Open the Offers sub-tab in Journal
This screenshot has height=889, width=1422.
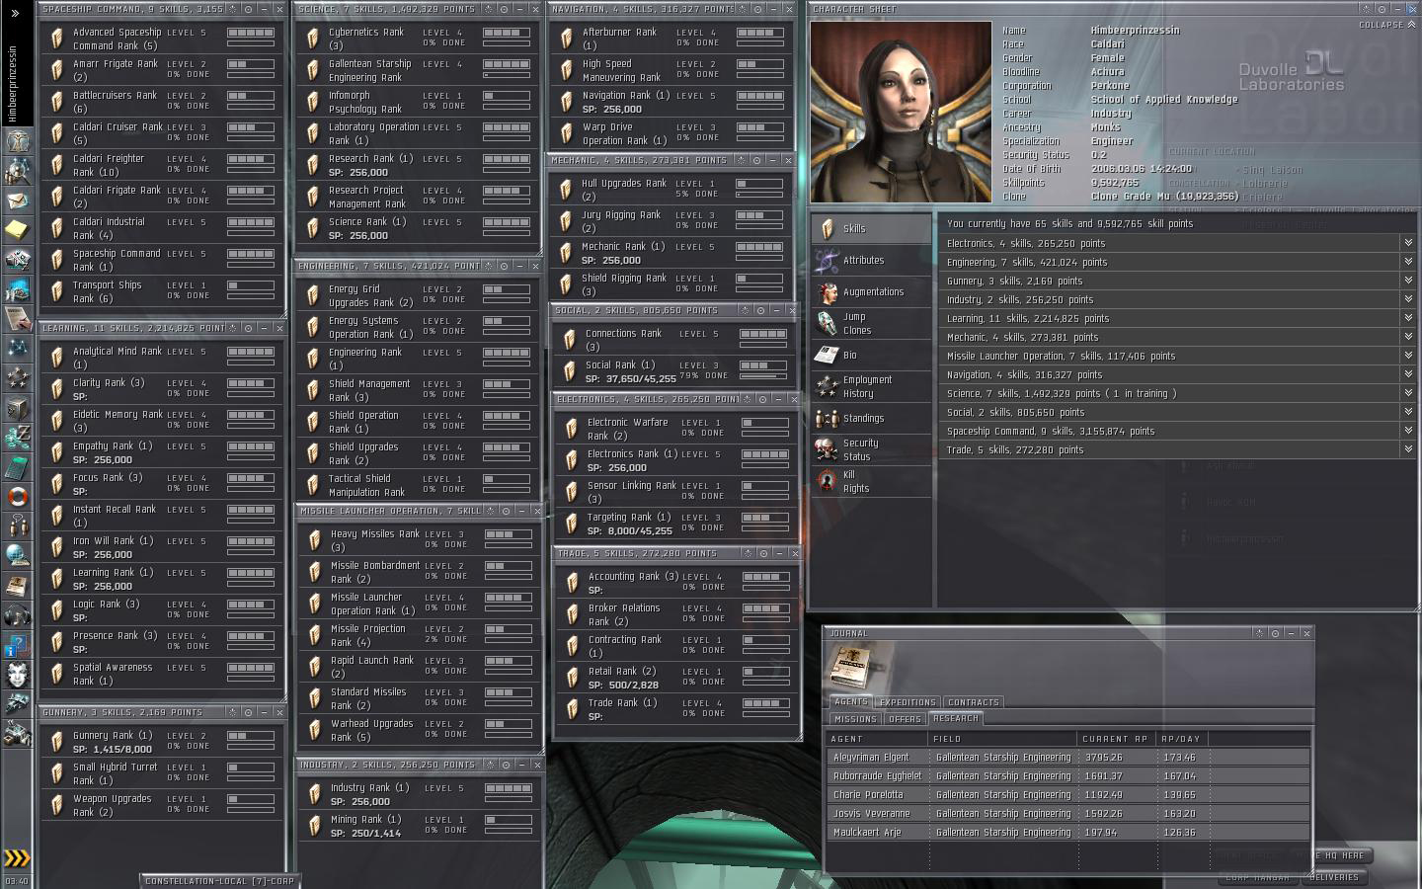point(905,718)
